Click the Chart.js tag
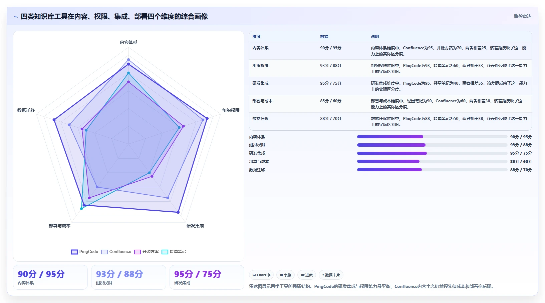 [261, 275]
